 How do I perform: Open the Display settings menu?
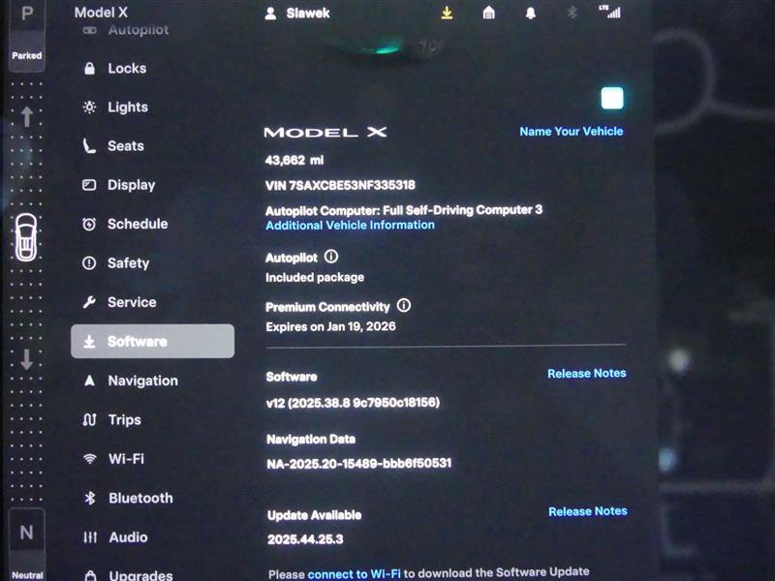[x=130, y=185]
